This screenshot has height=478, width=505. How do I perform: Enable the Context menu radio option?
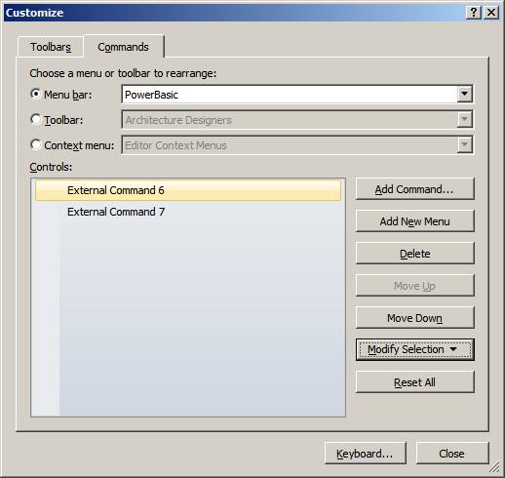pos(35,144)
